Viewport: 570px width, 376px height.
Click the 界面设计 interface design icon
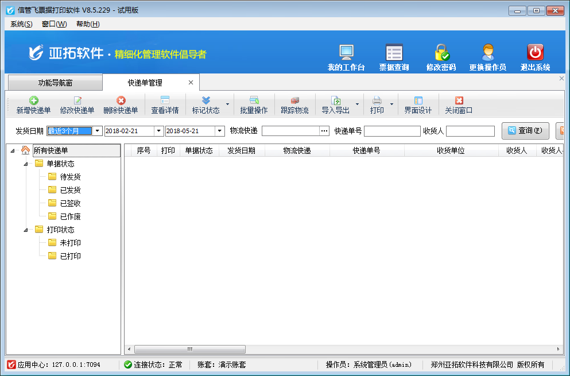(417, 104)
